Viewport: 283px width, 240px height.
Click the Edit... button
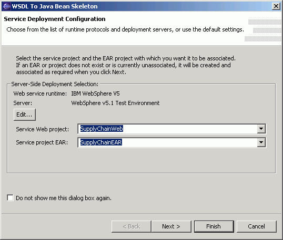[25, 114]
